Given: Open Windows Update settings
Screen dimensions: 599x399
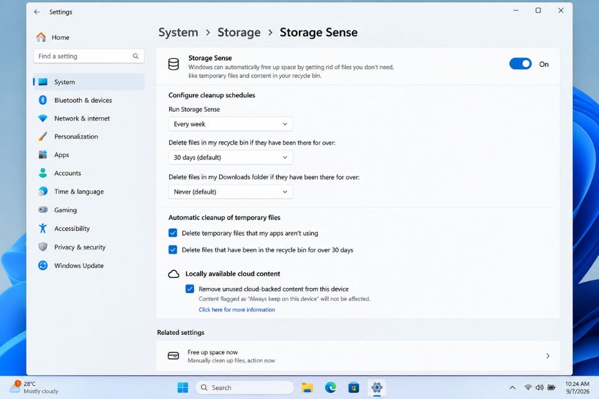Looking at the screenshot, I should coord(89,266).
